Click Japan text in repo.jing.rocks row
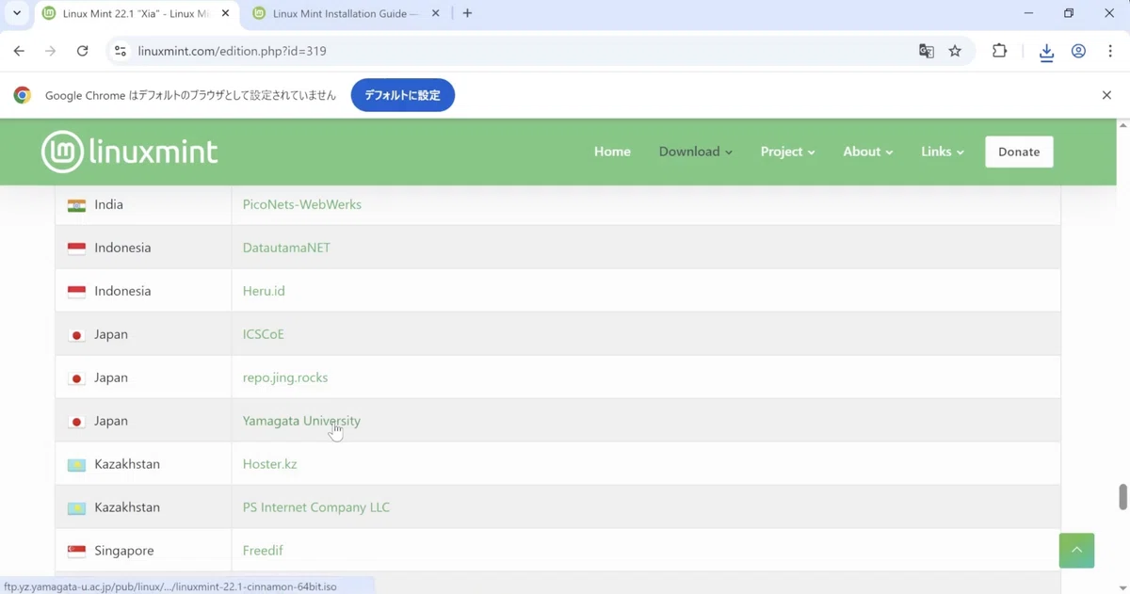1130x594 pixels. (x=111, y=377)
